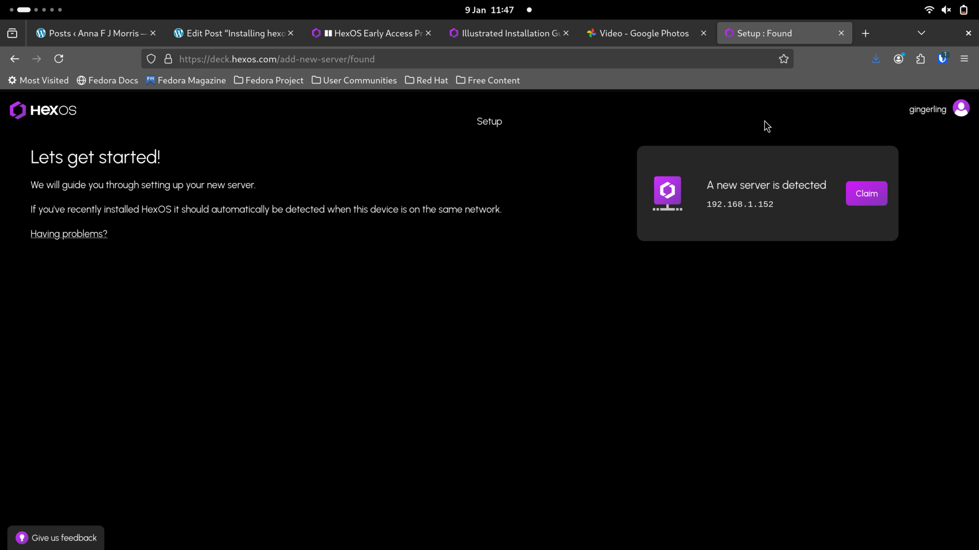This screenshot has width=979, height=550.
Task: Click the HexOS logo in page header
Action: point(43,110)
